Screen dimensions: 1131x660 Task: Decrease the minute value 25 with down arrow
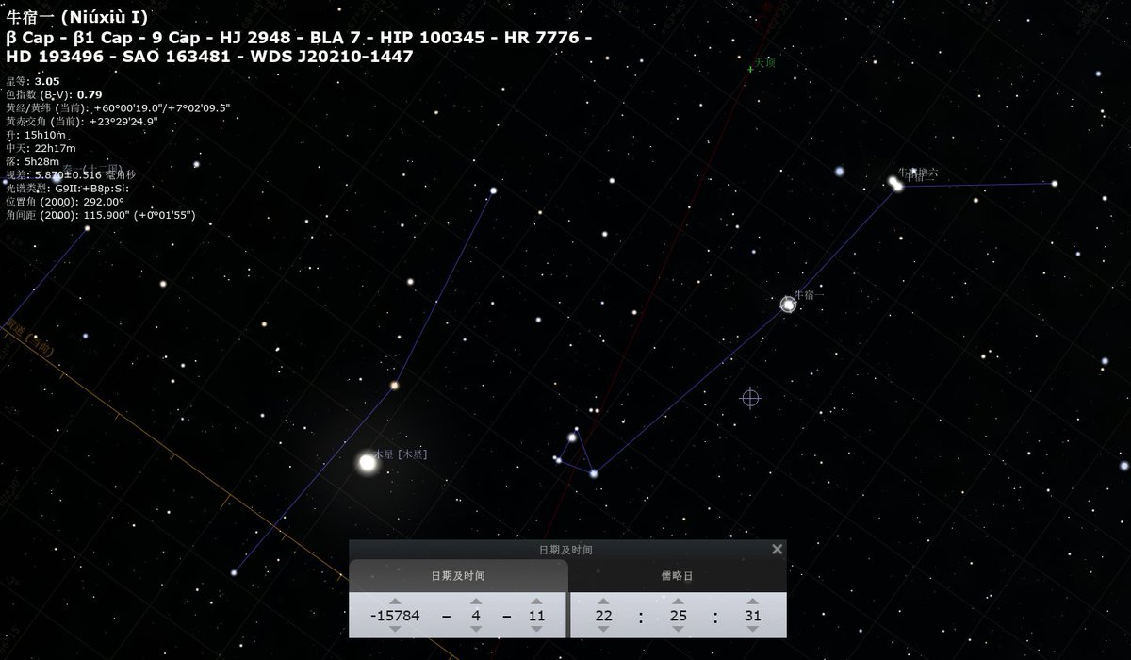point(679,629)
